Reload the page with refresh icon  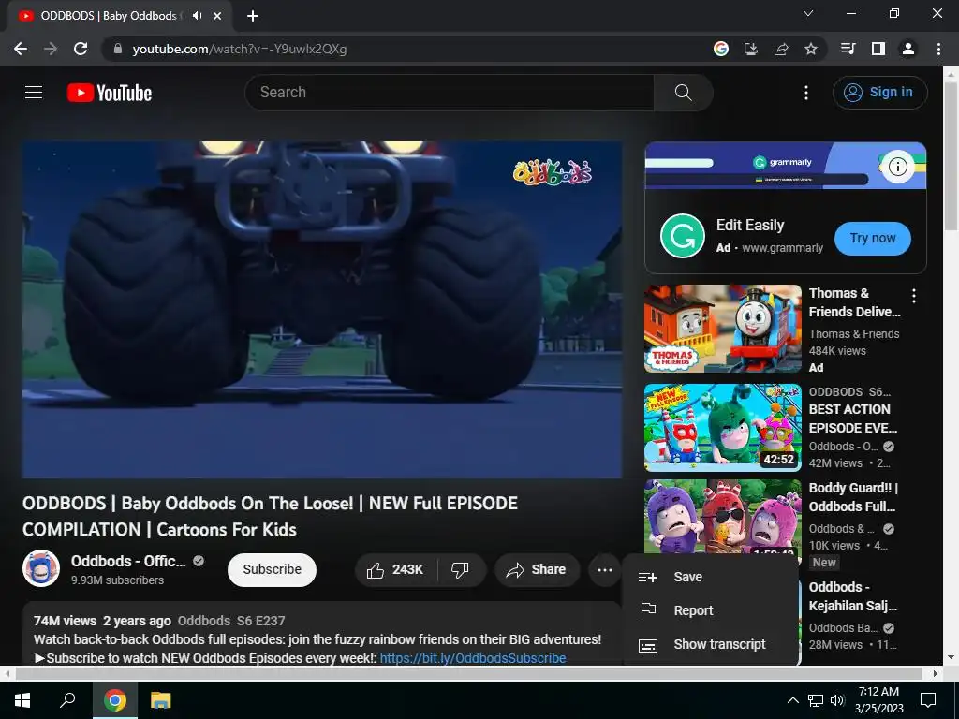pos(81,49)
